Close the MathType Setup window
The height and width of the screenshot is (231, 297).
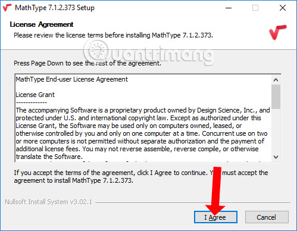(x=283, y=8)
